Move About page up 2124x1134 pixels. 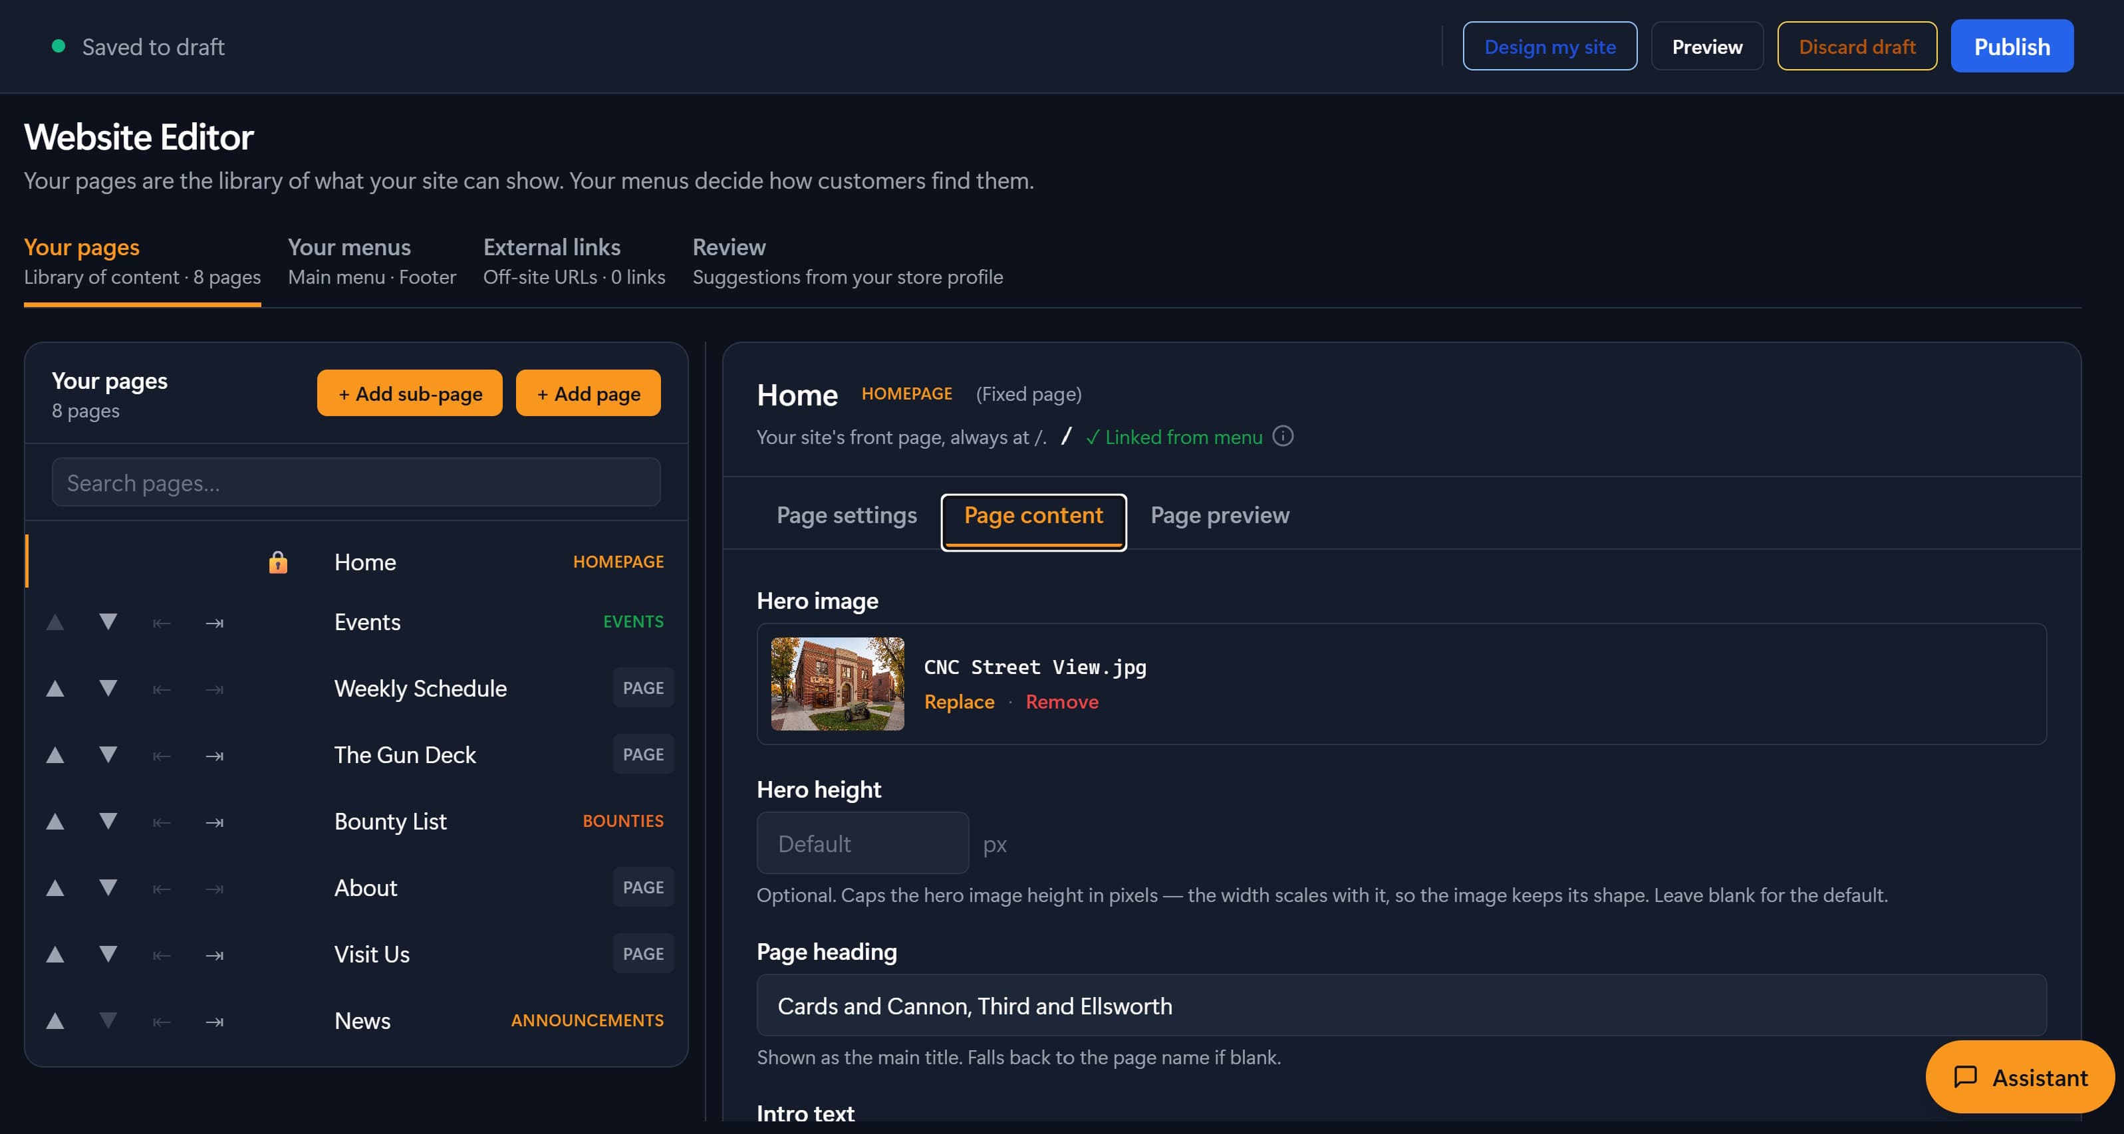click(55, 889)
